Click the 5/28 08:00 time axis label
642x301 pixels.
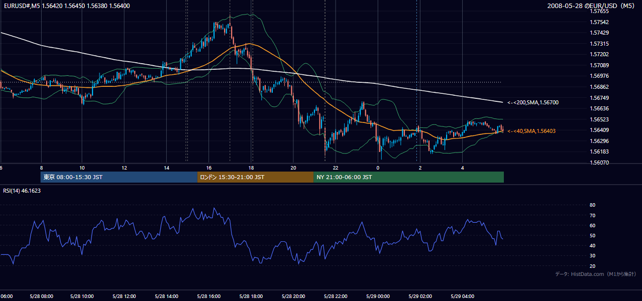point(41,296)
